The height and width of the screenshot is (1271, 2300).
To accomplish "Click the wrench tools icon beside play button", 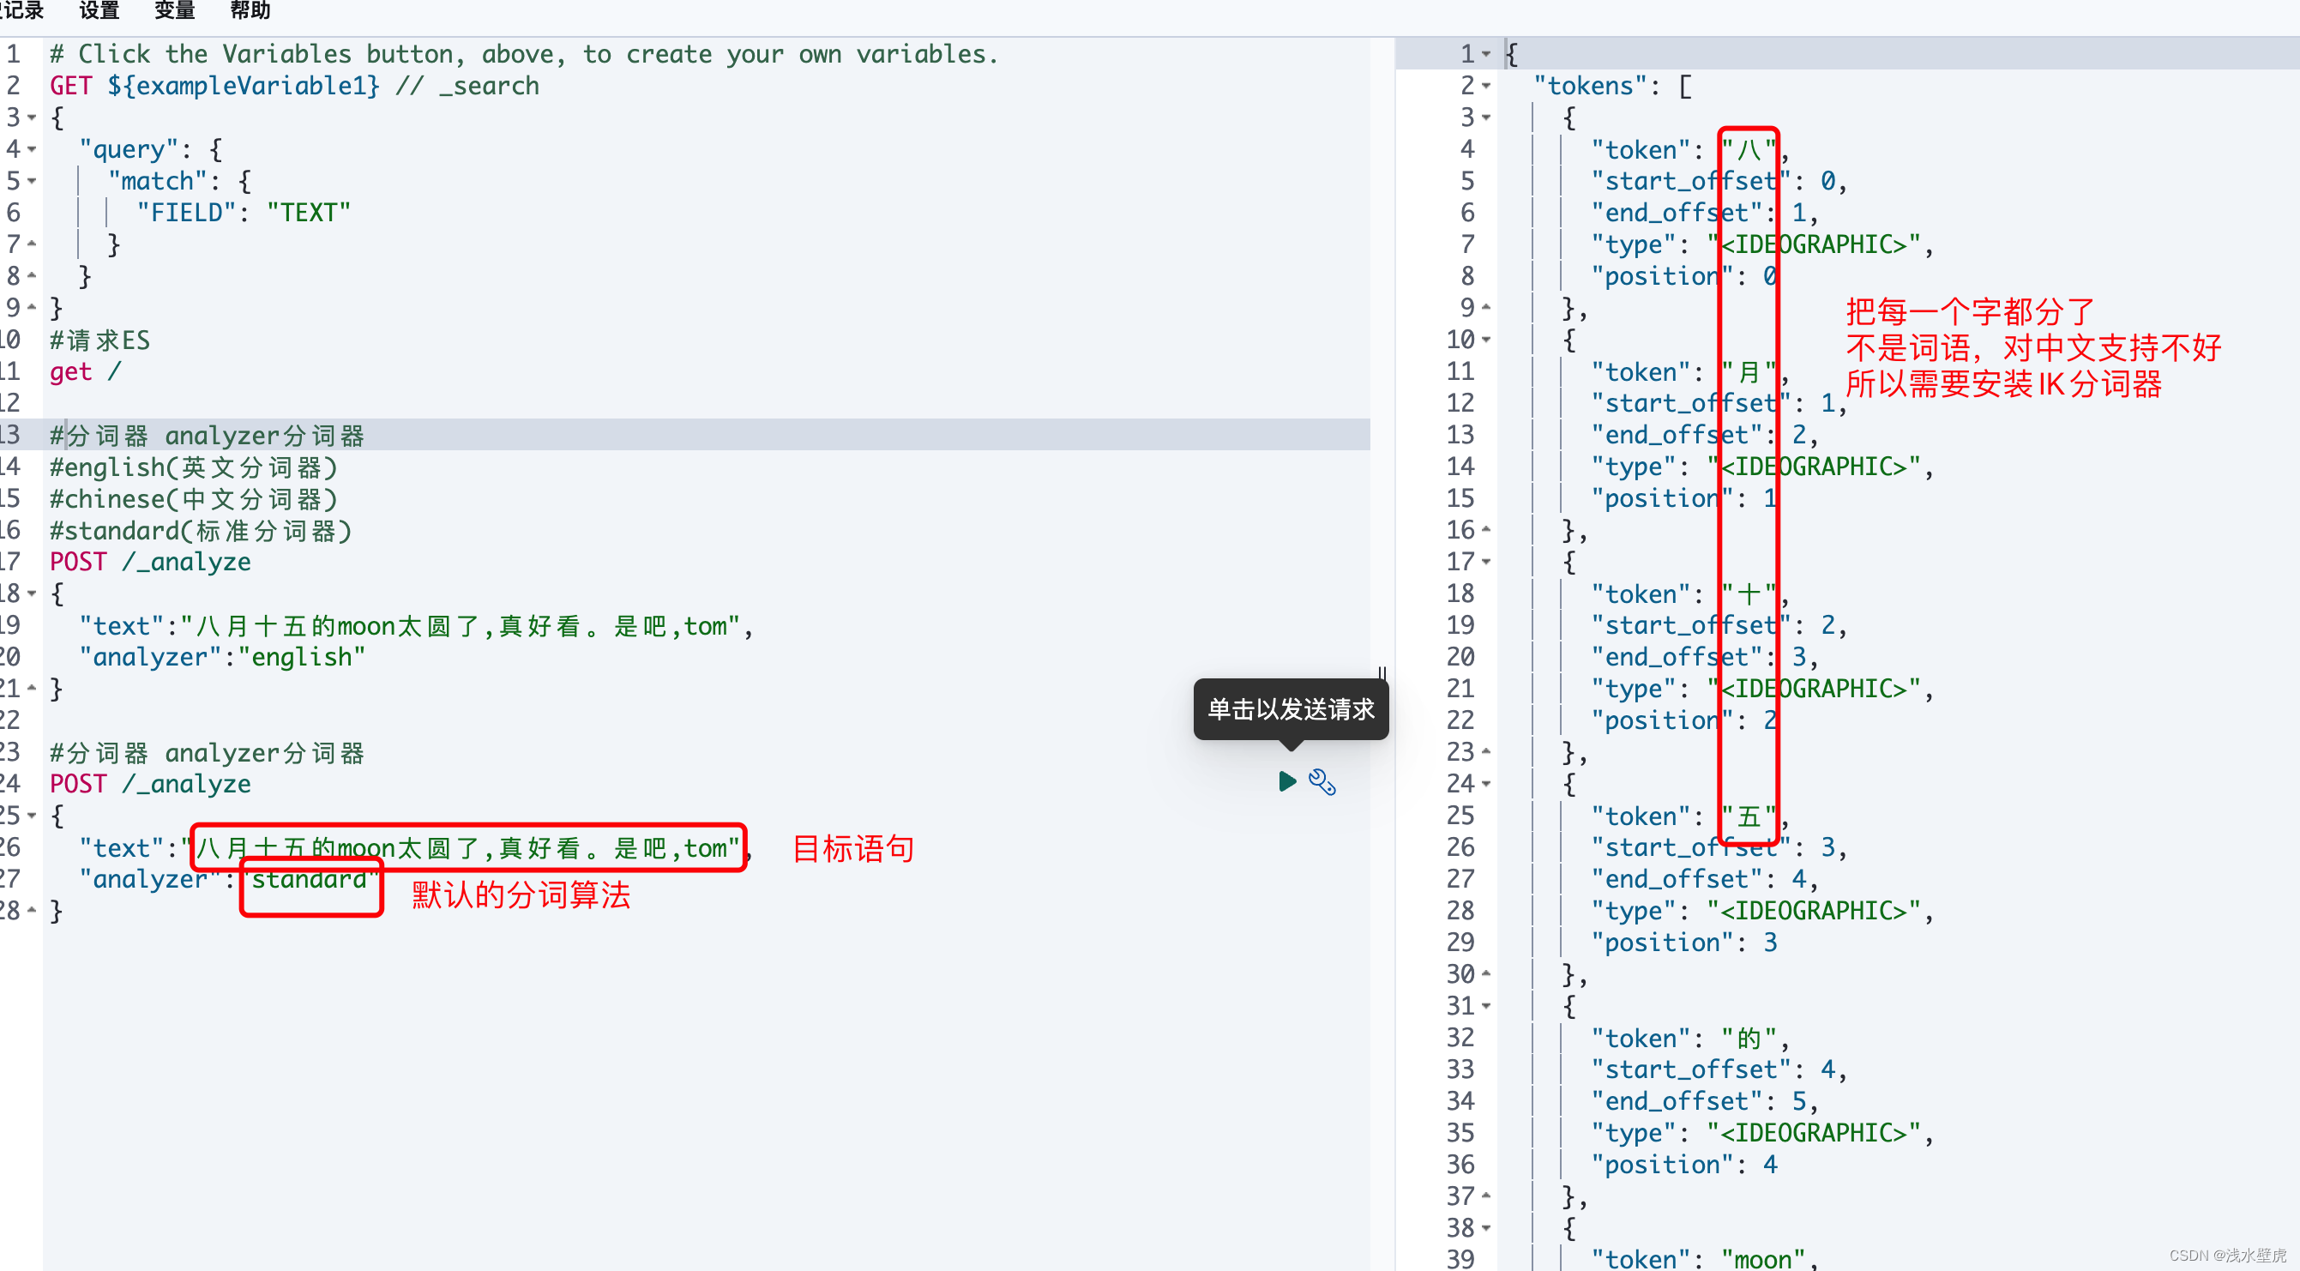I will pyautogui.click(x=1322, y=782).
